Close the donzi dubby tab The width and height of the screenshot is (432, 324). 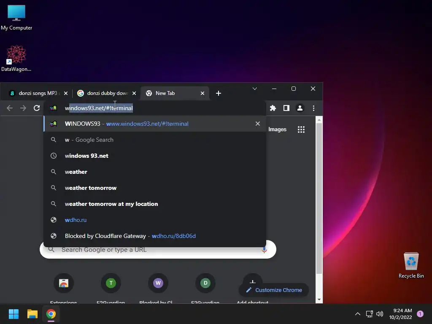pos(134,93)
